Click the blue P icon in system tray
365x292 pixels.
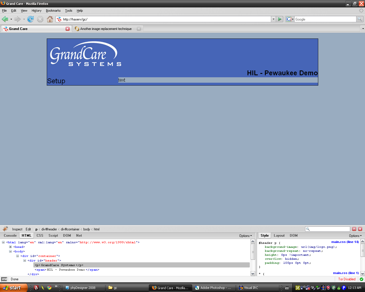pyautogui.click(x=344, y=288)
